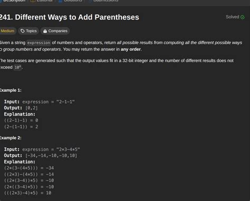Click the Solutions tab flask icon
The height and width of the screenshot is (201, 250).
pyautogui.click(x=60, y=1)
